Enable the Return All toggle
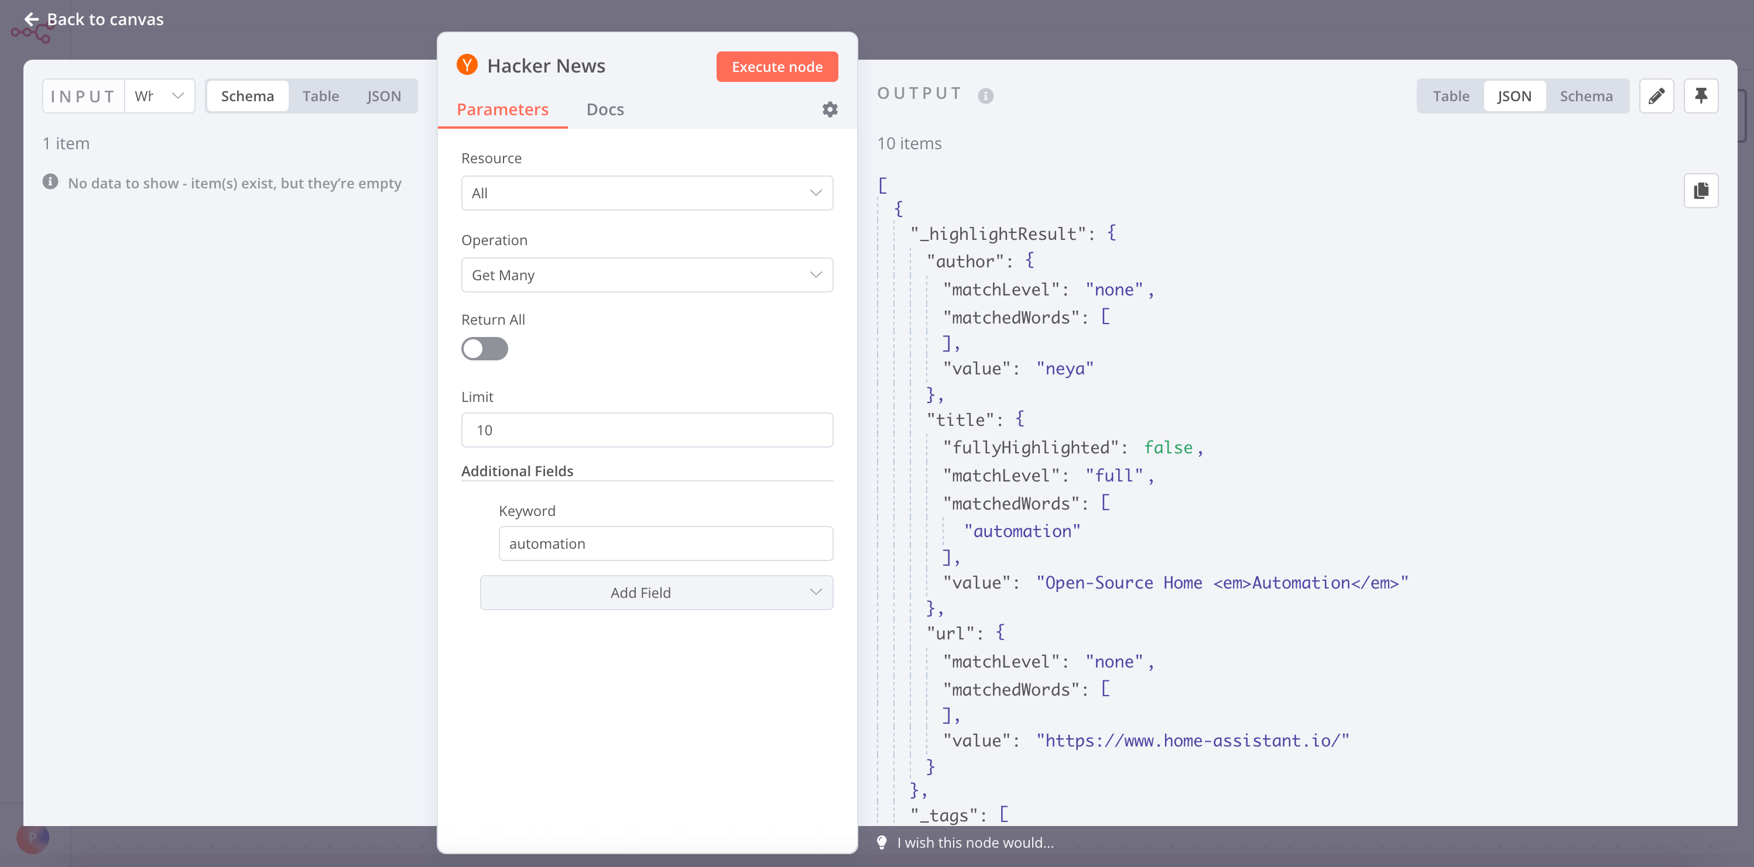Screen dimensions: 1754x867 (x=485, y=349)
